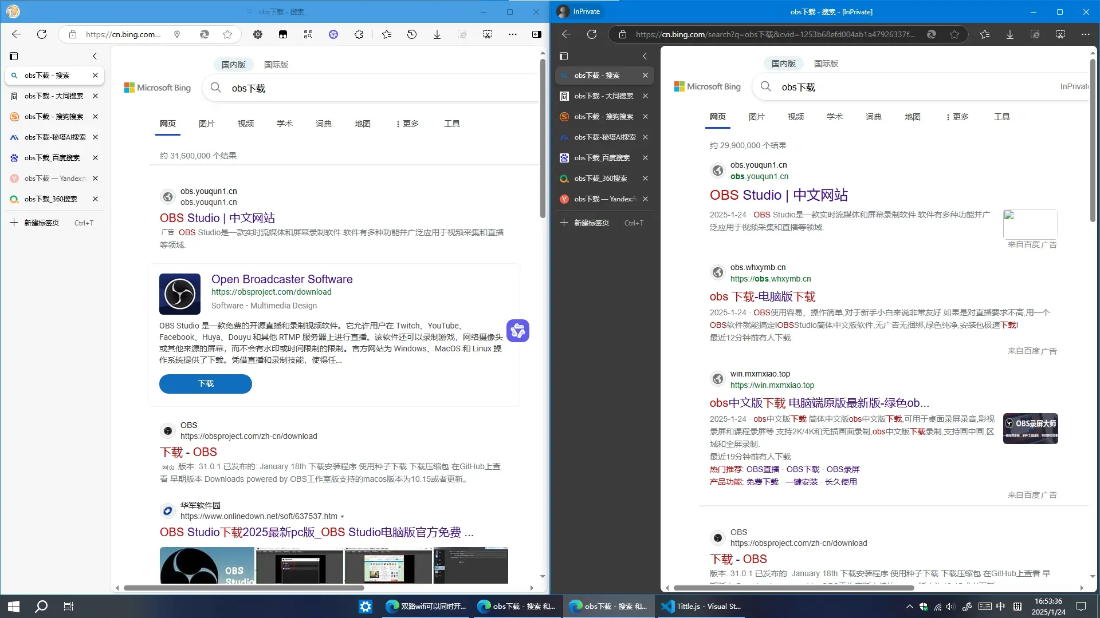This screenshot has width=1100, height=618.
Task: Open screenshot tool in InPrivate window
Action: [x=1060, y=34]
